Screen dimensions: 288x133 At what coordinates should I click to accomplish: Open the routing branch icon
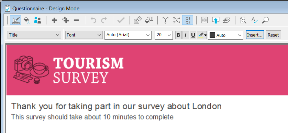coord(166,20)
